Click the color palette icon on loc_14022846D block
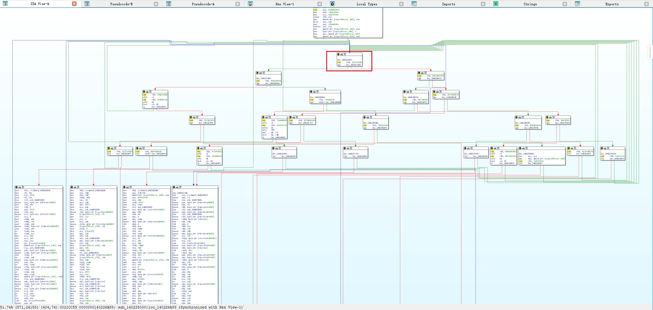653x310 pixels. [x=311, y=92]
